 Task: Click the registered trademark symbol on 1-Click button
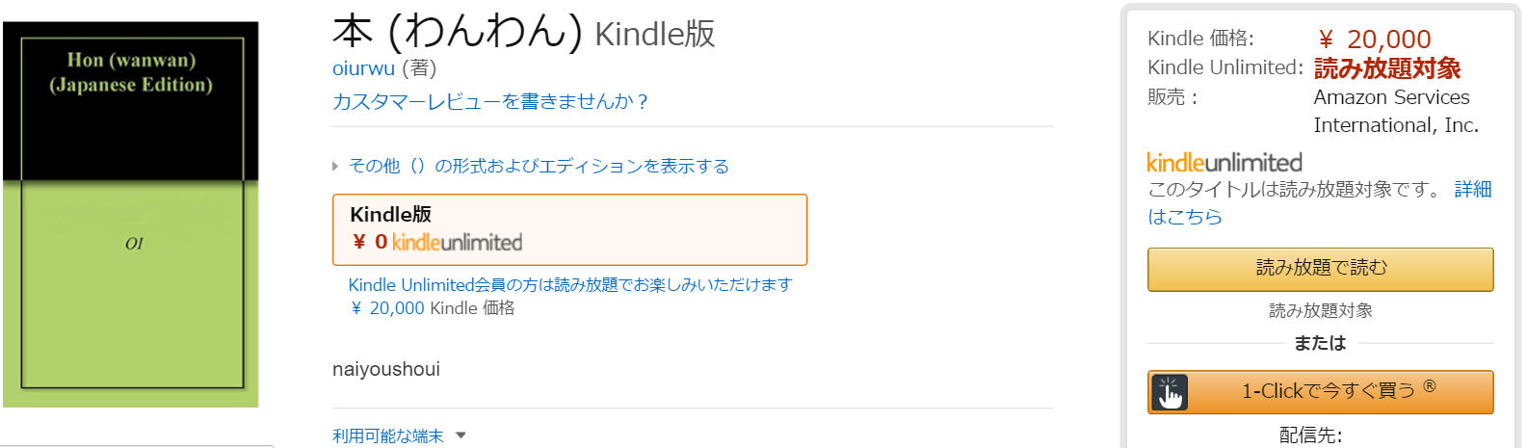[1430, 386]
